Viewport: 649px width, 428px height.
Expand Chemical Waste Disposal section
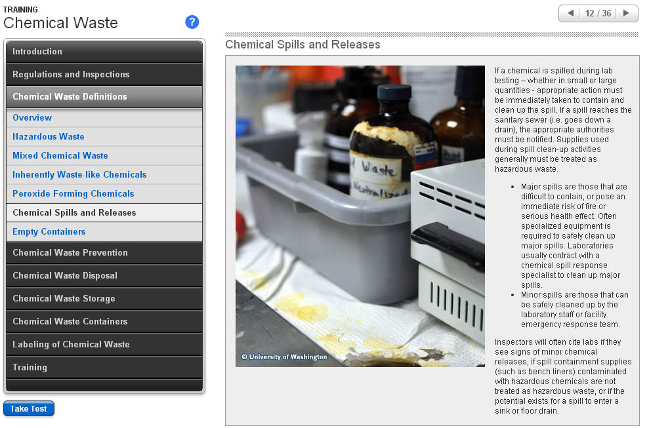(105, 276)
